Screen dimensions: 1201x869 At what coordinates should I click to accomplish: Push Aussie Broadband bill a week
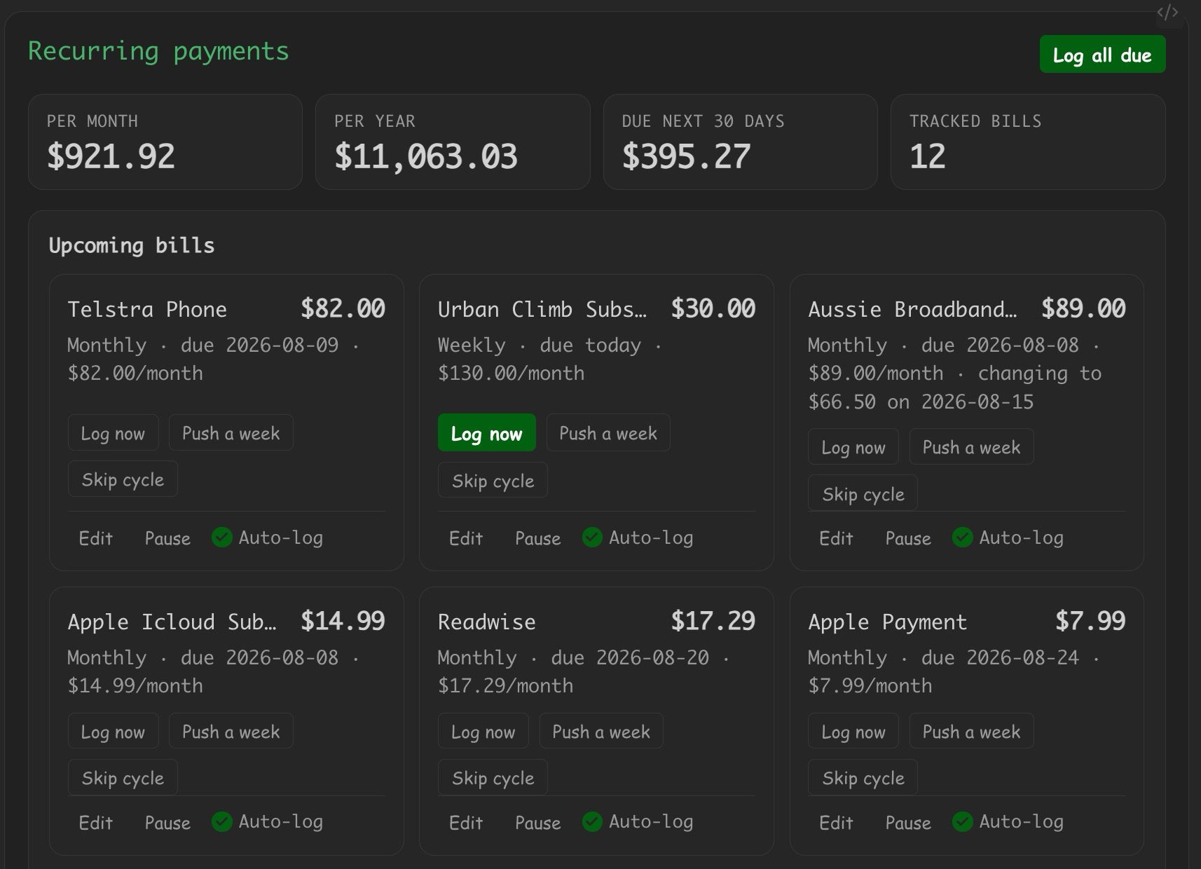pos(971,446)
